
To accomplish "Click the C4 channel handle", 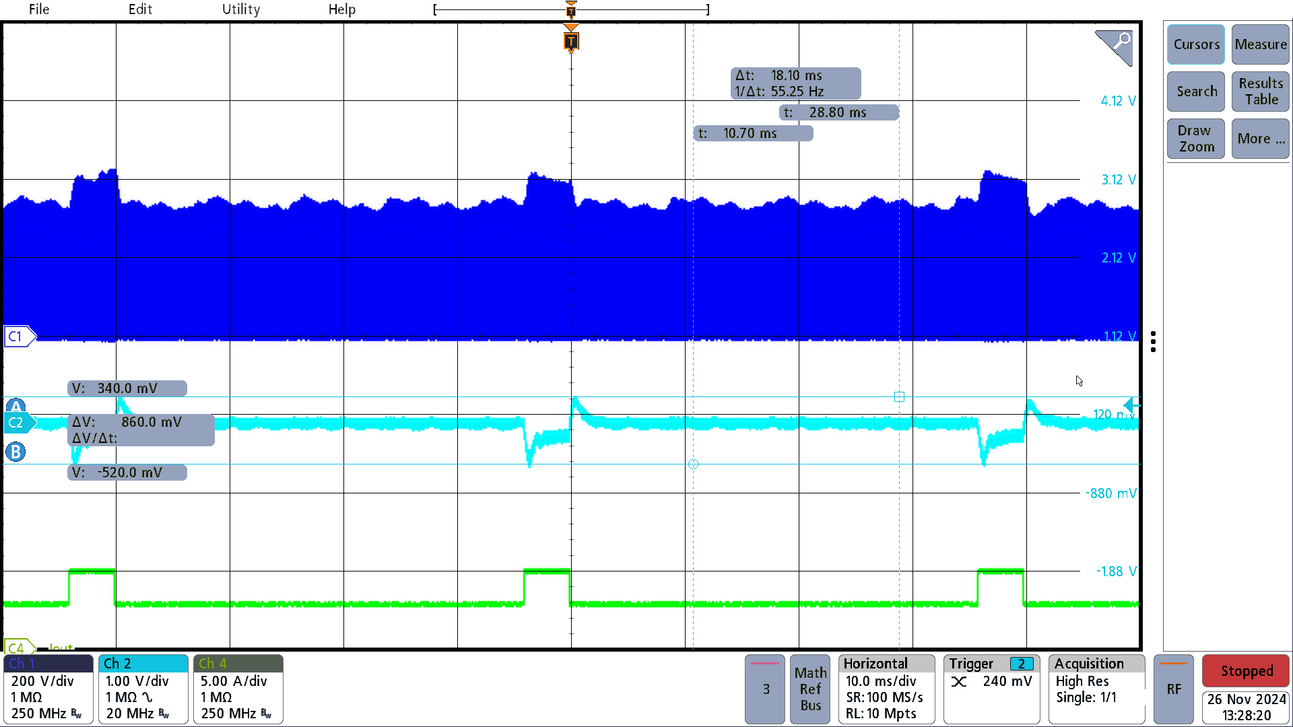I will tap(19, 648).
